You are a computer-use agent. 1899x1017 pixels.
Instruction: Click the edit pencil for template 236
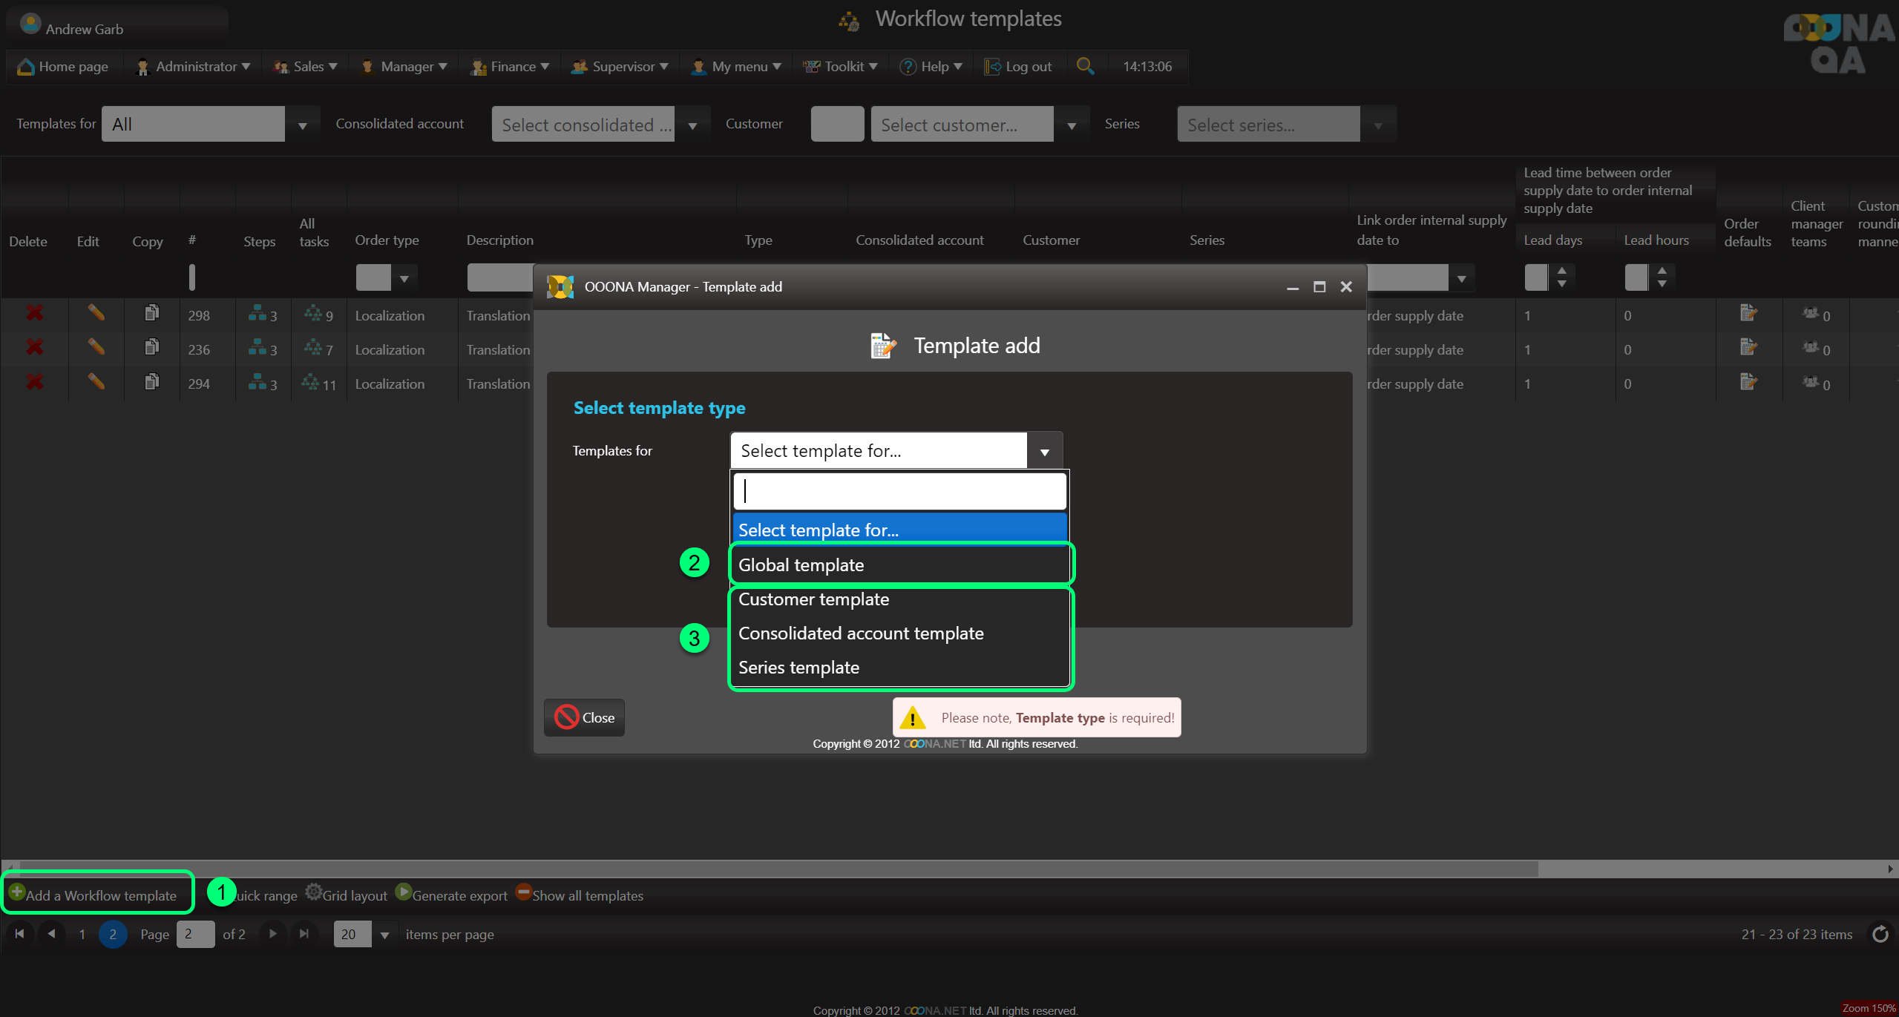(96, 347)
